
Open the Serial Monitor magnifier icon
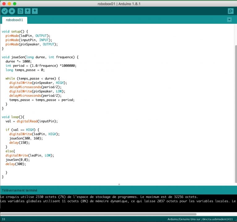(x=230, y=11)
